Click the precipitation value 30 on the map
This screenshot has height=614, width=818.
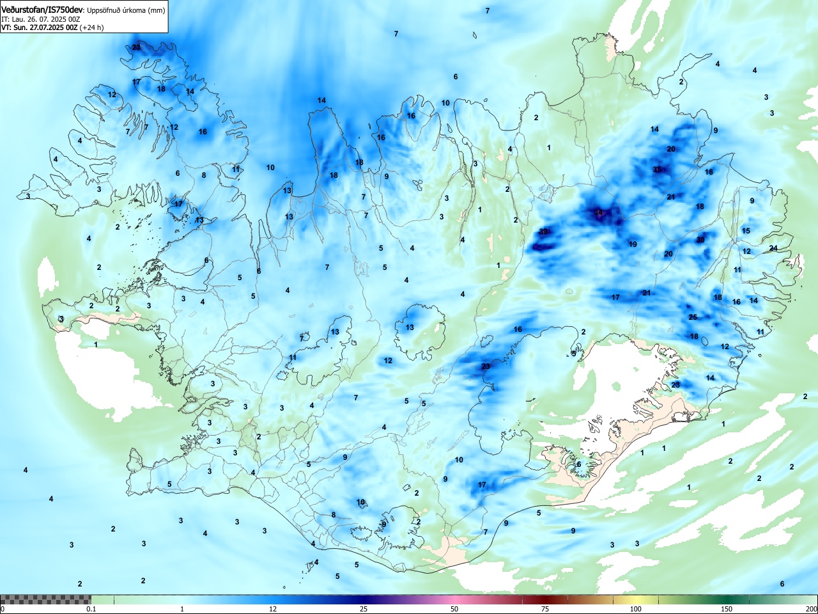click(700, 240)
